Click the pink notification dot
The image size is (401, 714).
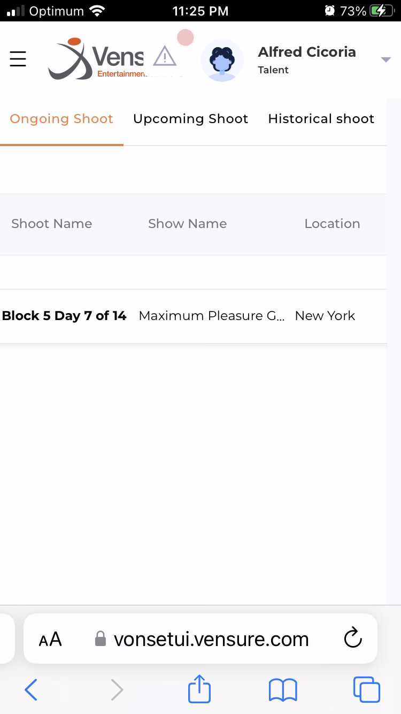(x=185, y=38)
